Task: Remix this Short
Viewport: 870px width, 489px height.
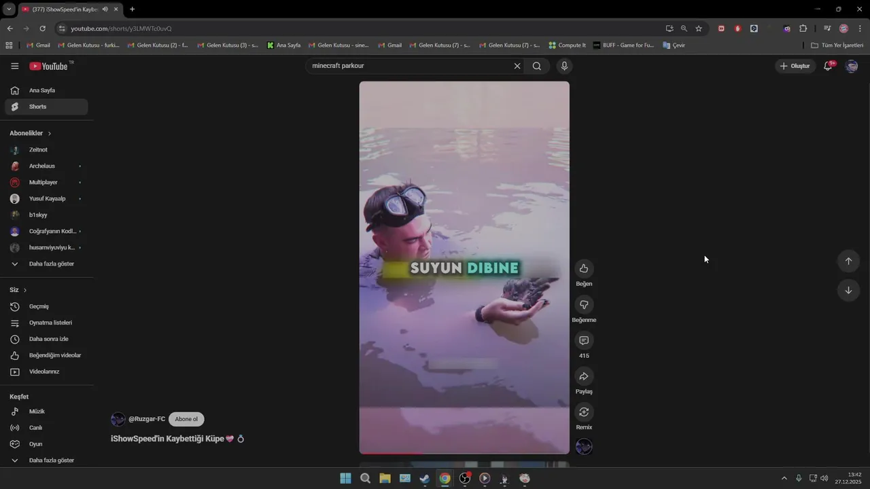Action: (x=584, y=412)
